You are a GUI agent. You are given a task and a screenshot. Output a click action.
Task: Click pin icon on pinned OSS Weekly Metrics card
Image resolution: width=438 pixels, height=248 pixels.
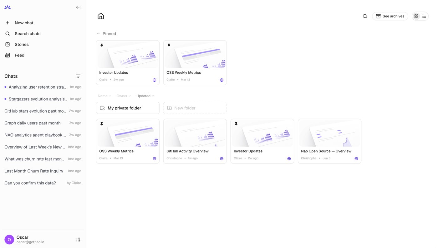click(169, 45)
